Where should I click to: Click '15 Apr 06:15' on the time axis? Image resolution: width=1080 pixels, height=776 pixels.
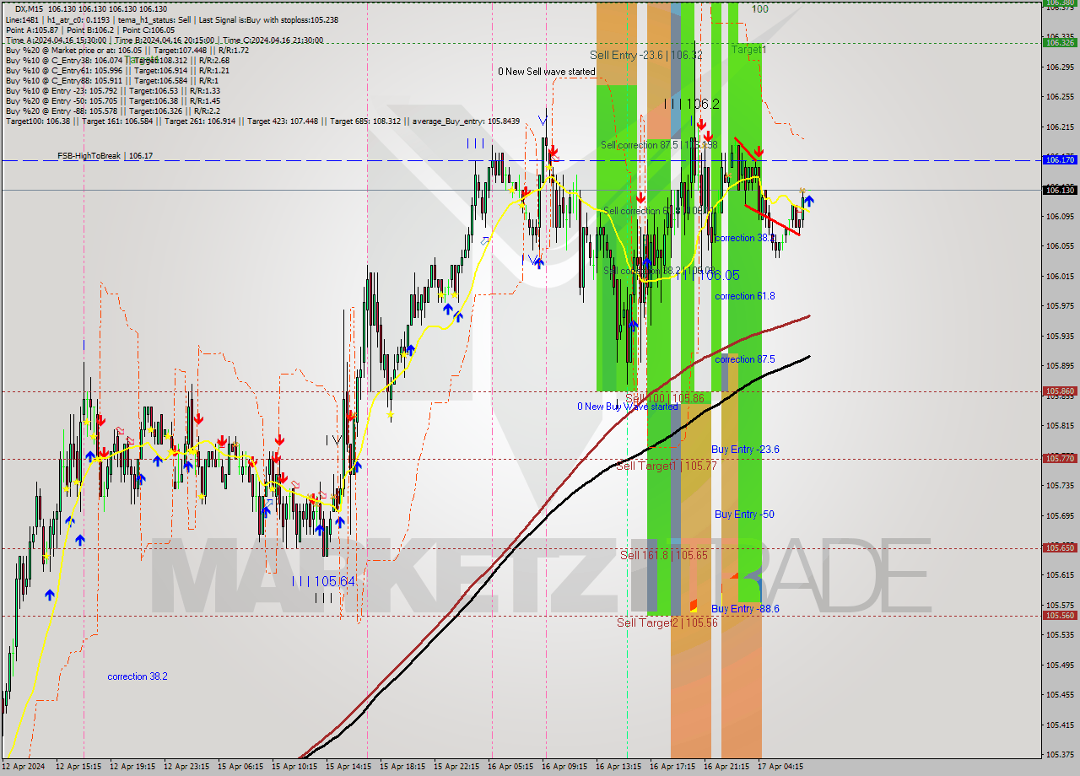pos(240,767)
